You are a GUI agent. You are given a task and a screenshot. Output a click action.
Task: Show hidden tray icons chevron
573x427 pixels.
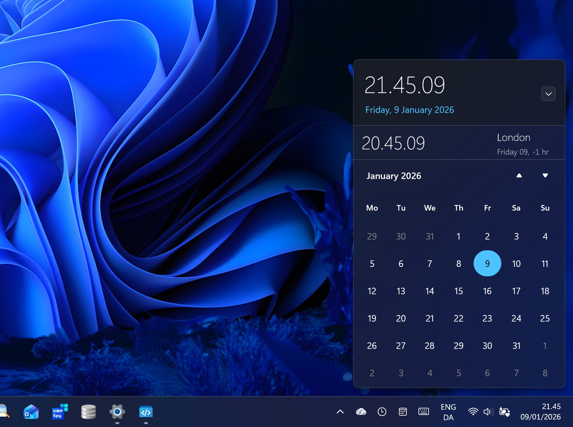(340, 412)
